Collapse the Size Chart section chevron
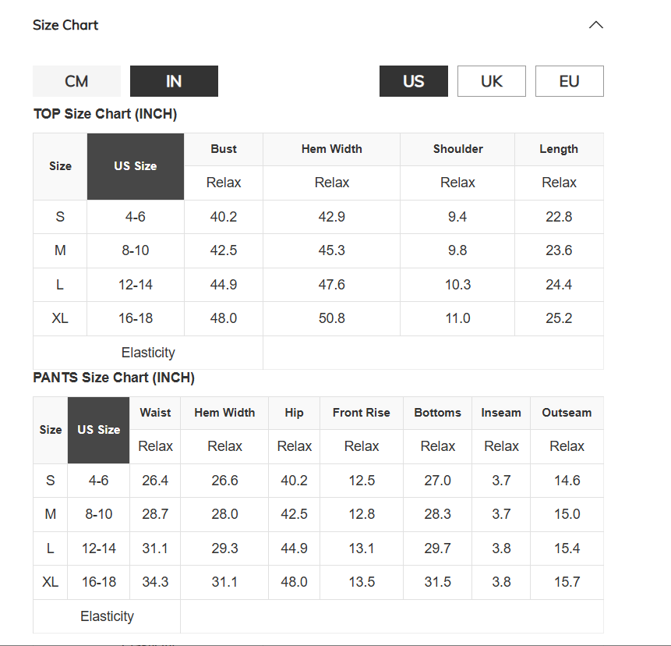 click(x=595, y=25)
